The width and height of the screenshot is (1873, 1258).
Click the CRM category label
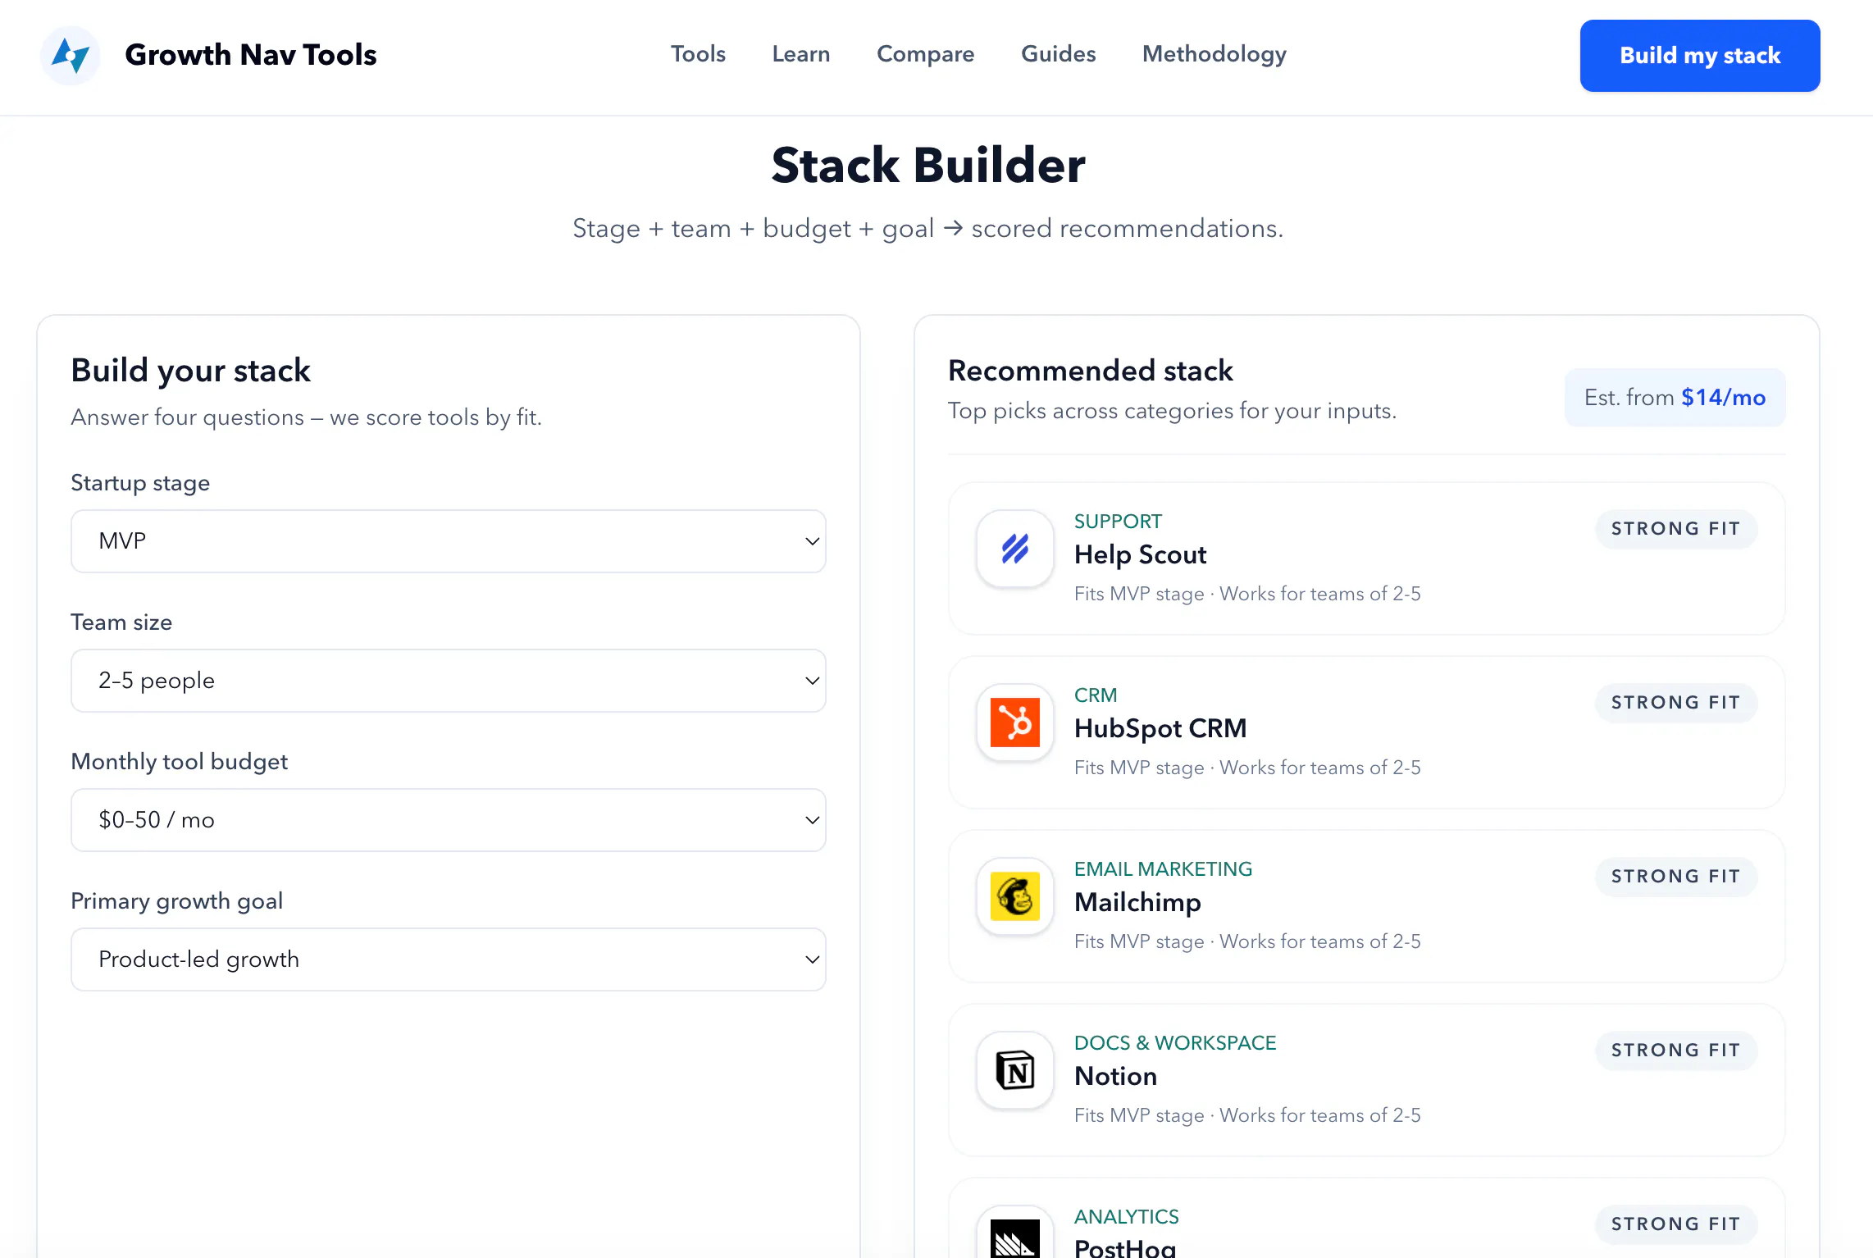(x=1096, y=695)
